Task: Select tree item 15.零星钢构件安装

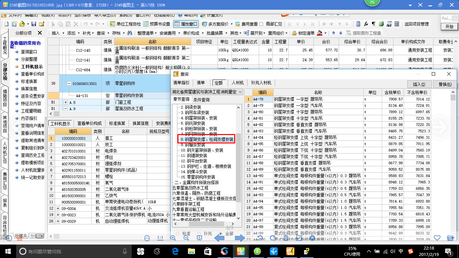Action: [198, 177]
